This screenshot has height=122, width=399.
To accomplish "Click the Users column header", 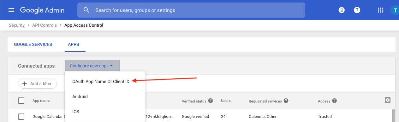I will [226, 101].
